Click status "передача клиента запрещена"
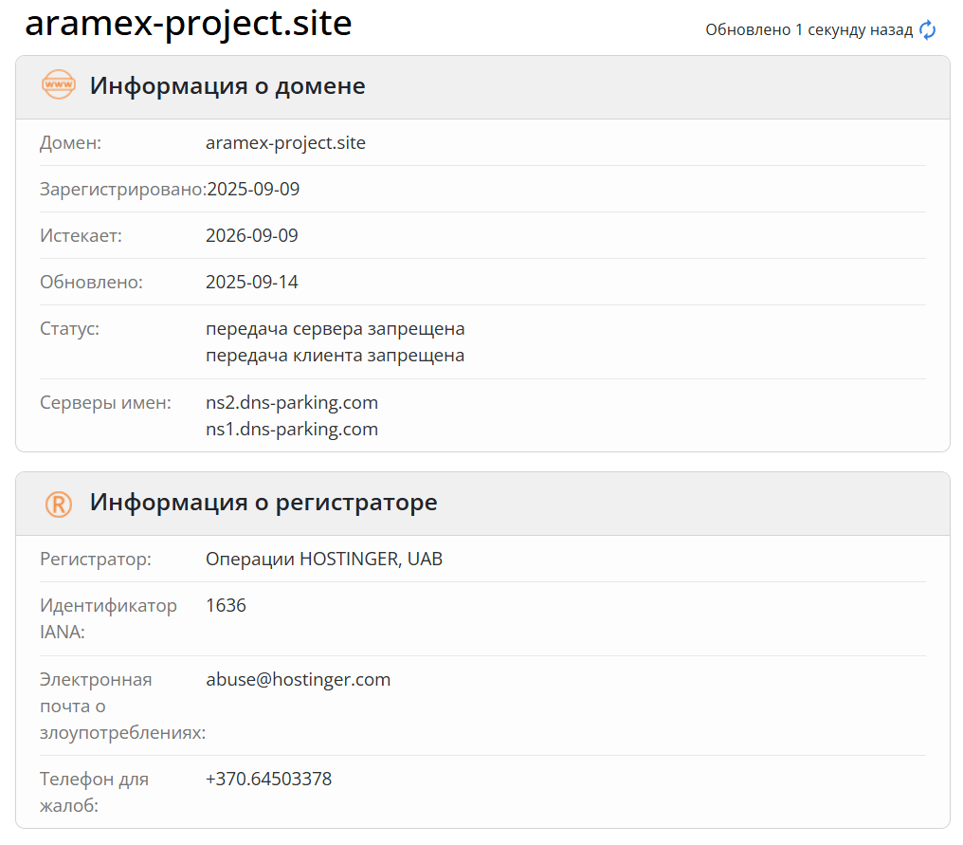This screenshot has width=963, height=845. click(x=335, y=356)
